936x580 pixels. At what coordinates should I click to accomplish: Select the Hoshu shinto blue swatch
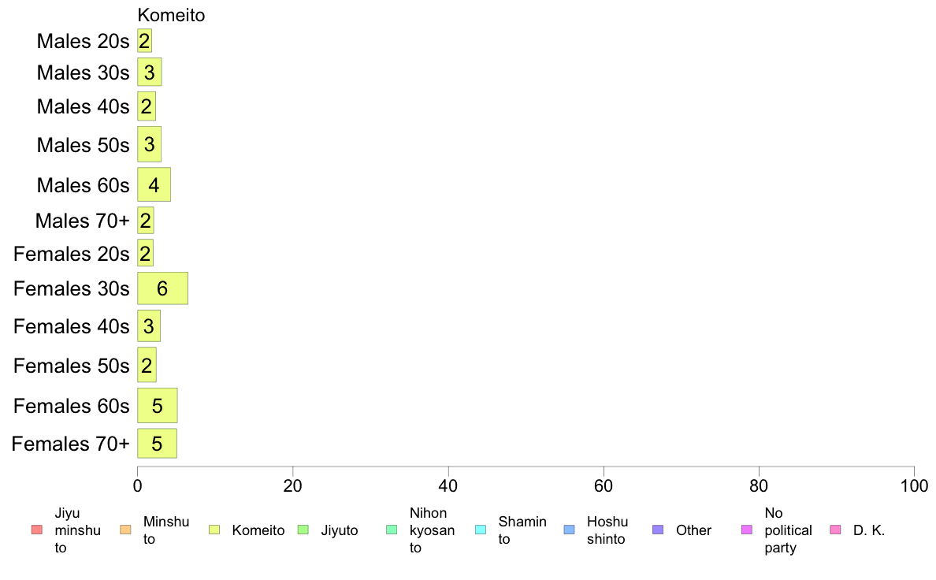(570, 530)
